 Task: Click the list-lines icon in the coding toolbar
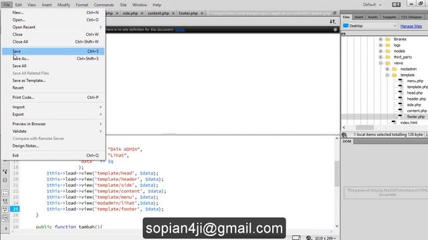point(5,193)
